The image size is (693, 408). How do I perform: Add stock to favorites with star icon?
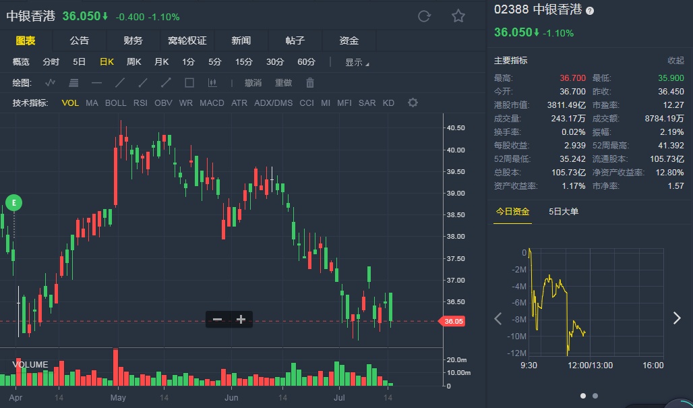(458, 16)
